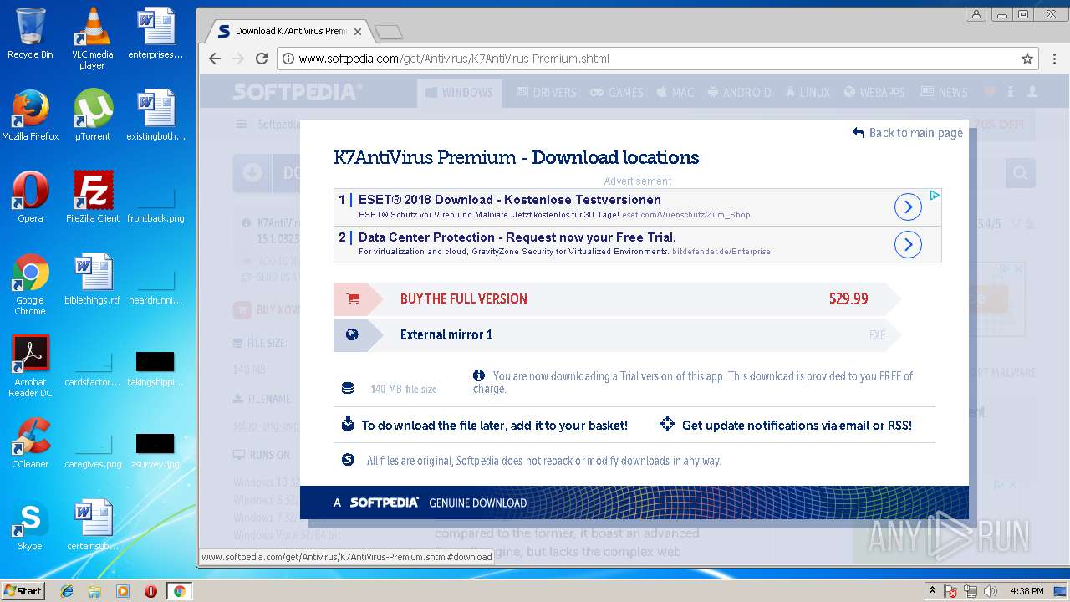Launch Skype desktop shortcut
The height and width of the screenshot is (602, 1070).
pos(30,525)
